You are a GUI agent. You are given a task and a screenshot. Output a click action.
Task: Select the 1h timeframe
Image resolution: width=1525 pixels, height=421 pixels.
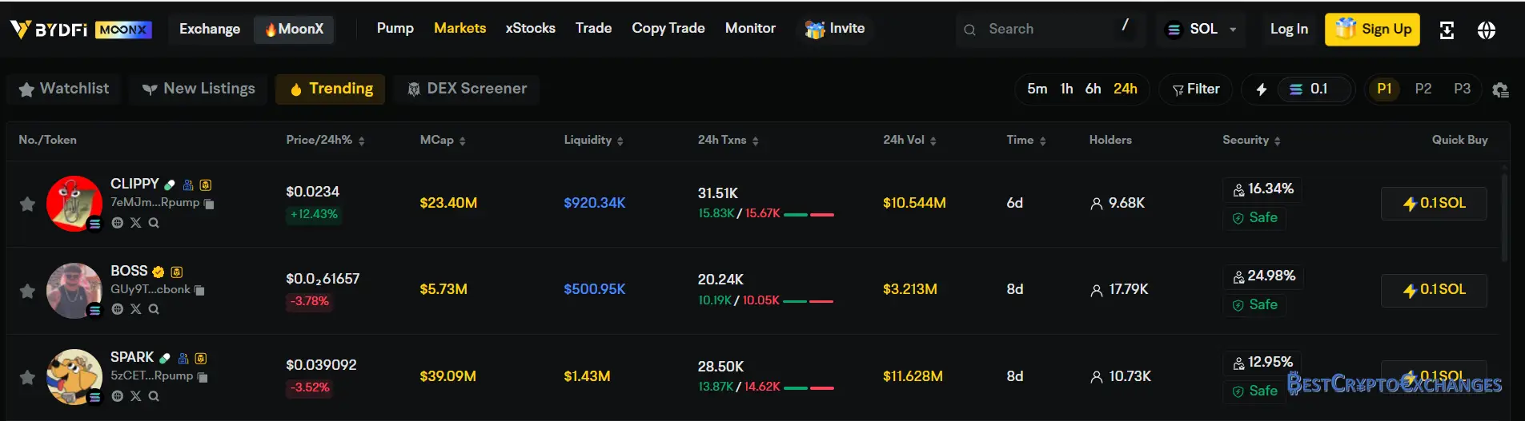pyautogui.click(x=1066, y=89)
